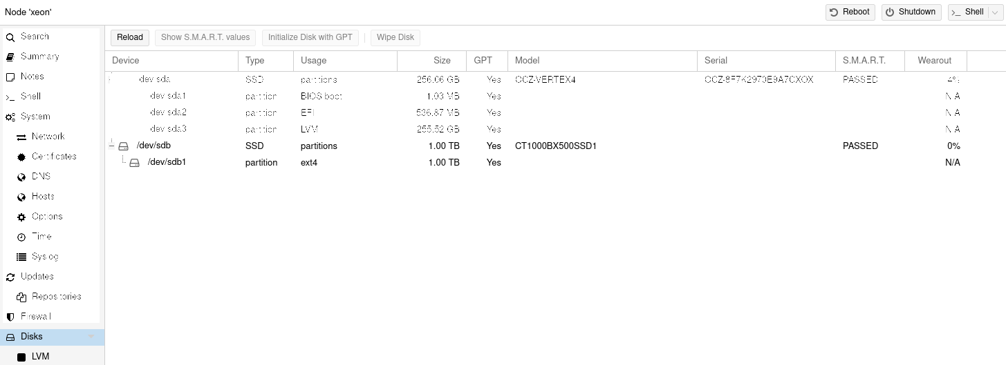Click the ext4 usage cell
The height and width of the screenshot is (365, 1006).
click(309, 162)
